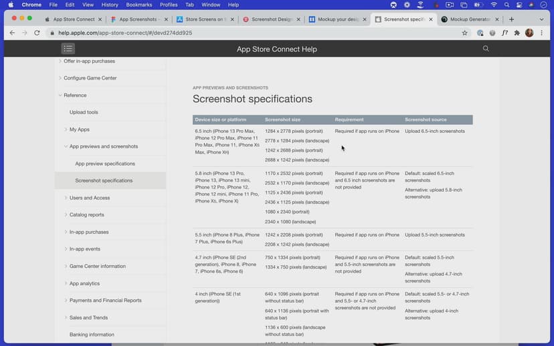
Task: Open the Bookmarks menu
Action: point(139,5)
